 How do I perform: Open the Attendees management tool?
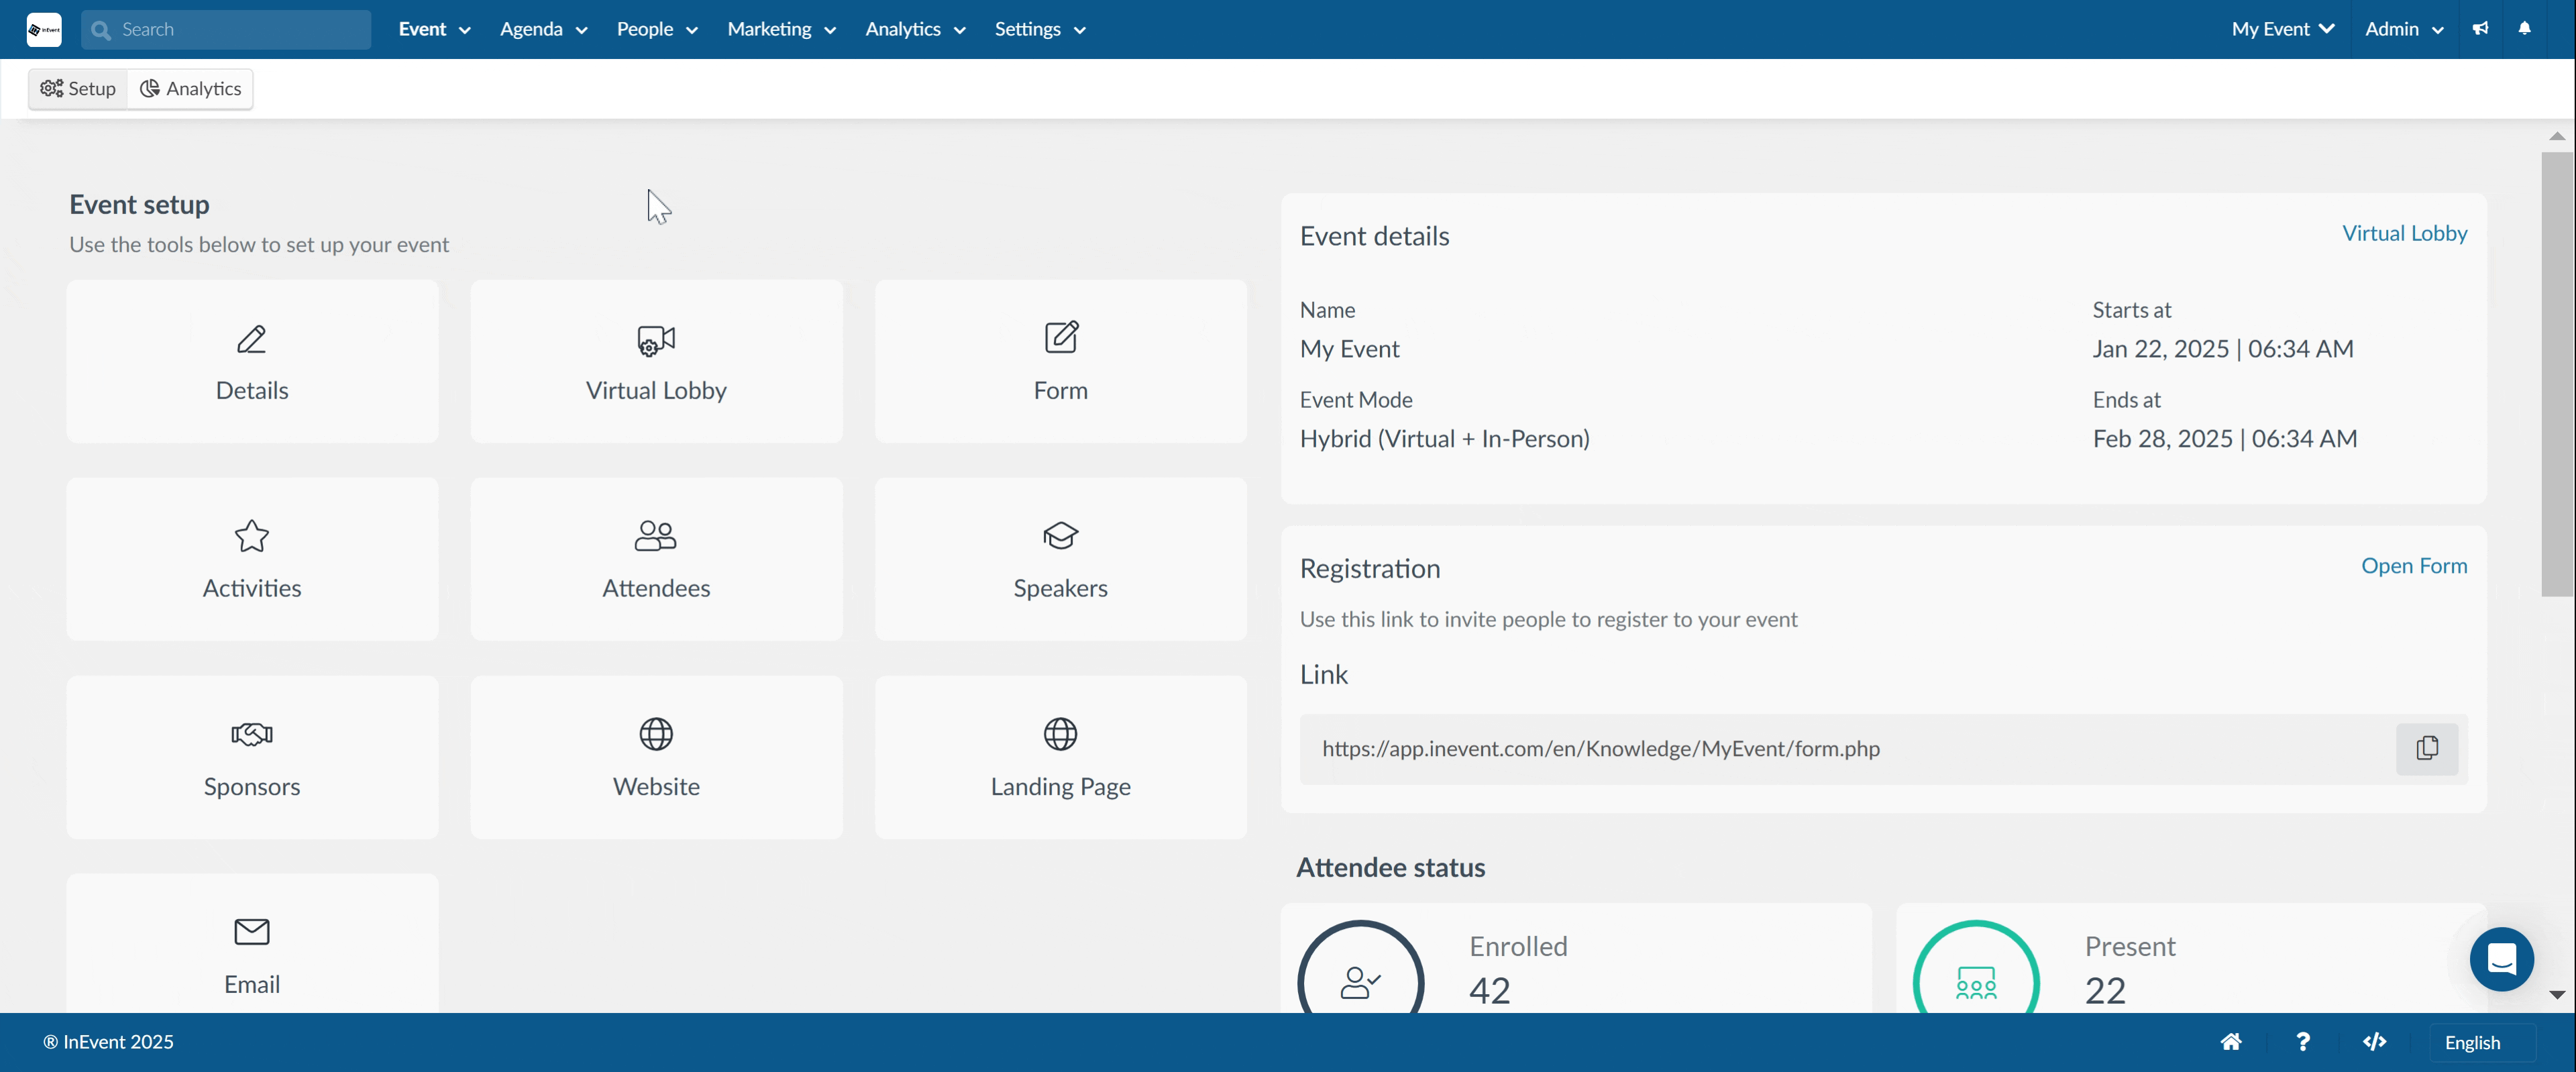click(x=654, y=557)
